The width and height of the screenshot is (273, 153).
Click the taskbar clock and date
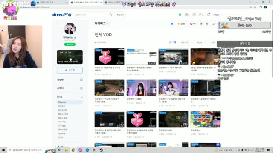pyautogui.click(x=260, y=150)
